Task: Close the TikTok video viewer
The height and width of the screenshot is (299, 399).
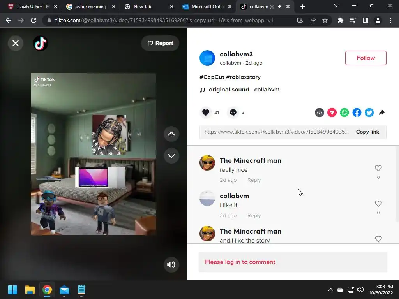Action: (16, 43)
